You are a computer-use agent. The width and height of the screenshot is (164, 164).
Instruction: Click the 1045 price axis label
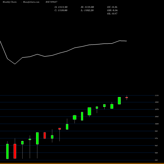point(157,117)
